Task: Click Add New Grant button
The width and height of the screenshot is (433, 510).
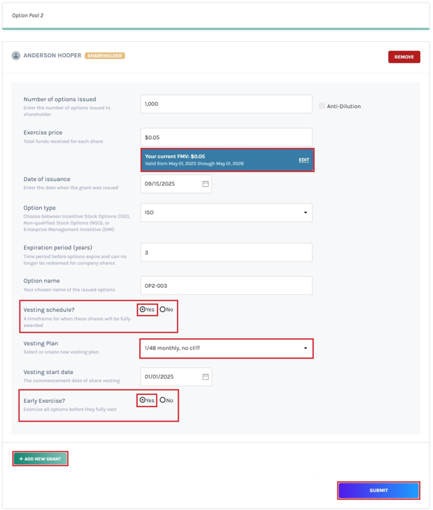Action: point(40,459)
